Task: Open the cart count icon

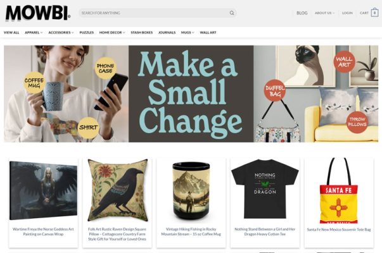Action: tap(374, 13)
